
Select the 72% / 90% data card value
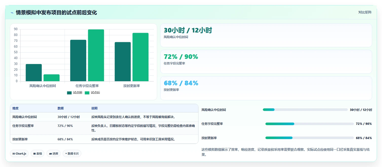pos(181,57)
